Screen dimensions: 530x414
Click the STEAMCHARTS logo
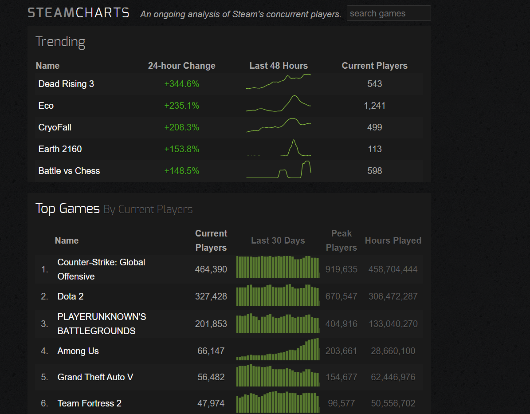[78, 12]
